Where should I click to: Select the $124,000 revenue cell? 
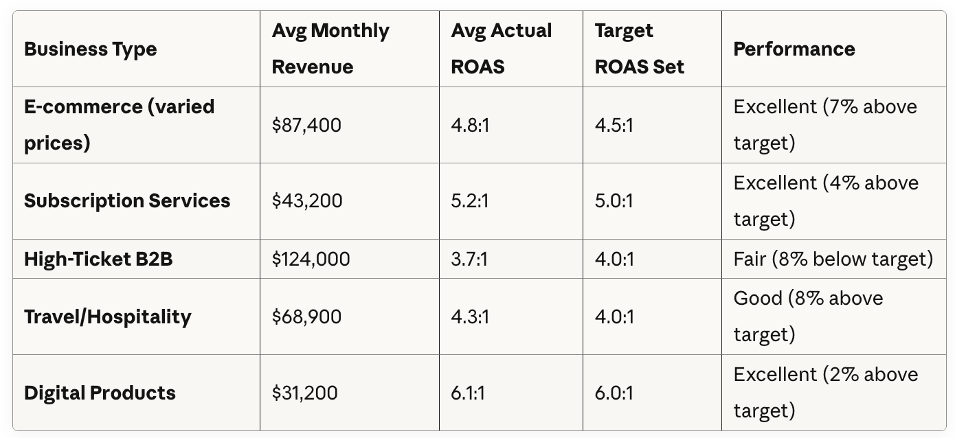(311, 259)
